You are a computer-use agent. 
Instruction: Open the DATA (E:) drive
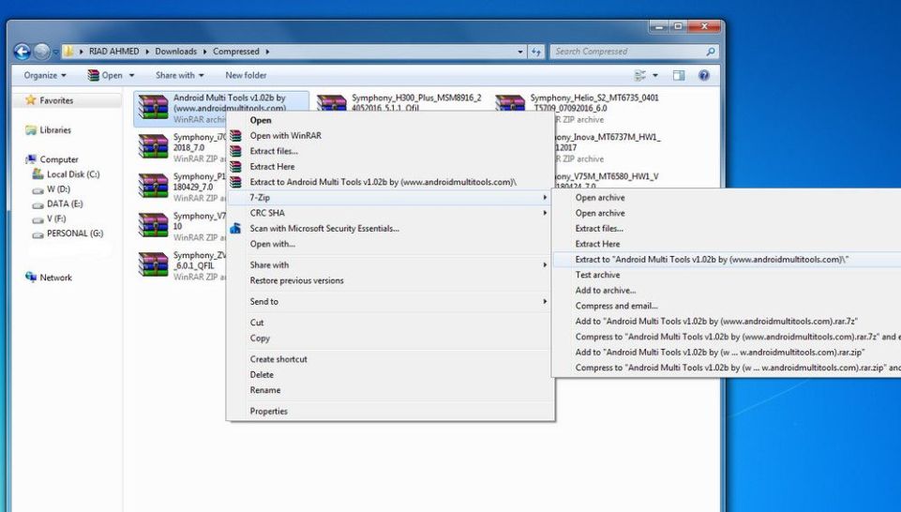[x=65, y=204]
